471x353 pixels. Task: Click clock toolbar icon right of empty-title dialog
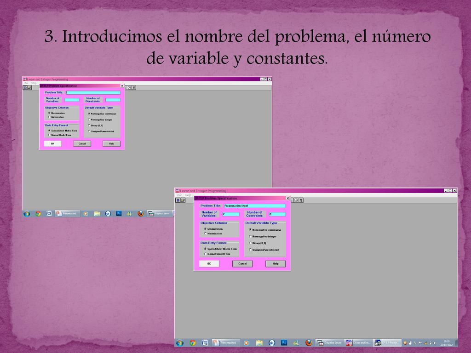pyautogui.click(x=129, y=88)
